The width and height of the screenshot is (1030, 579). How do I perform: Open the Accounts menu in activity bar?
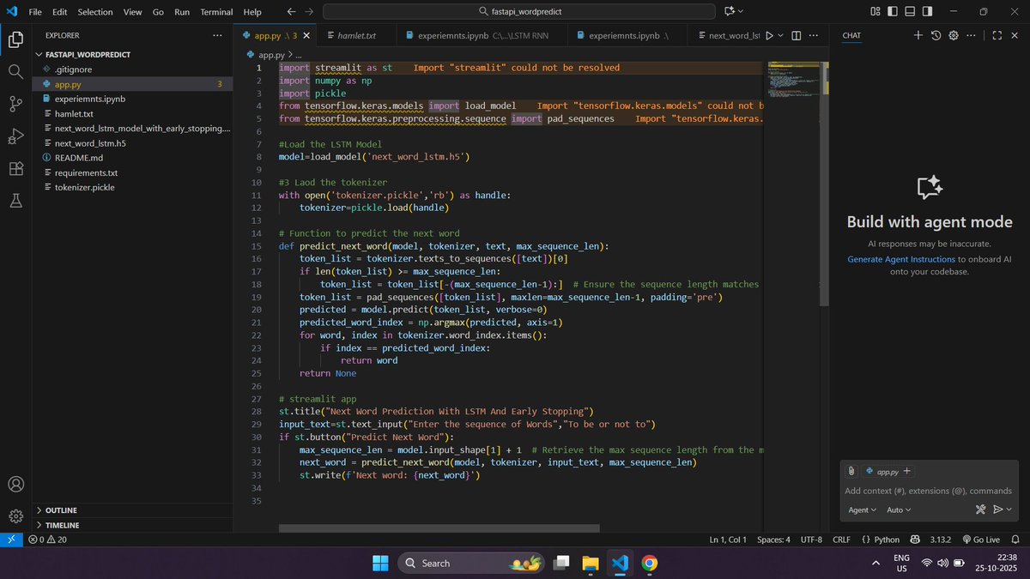pos(15,484)
